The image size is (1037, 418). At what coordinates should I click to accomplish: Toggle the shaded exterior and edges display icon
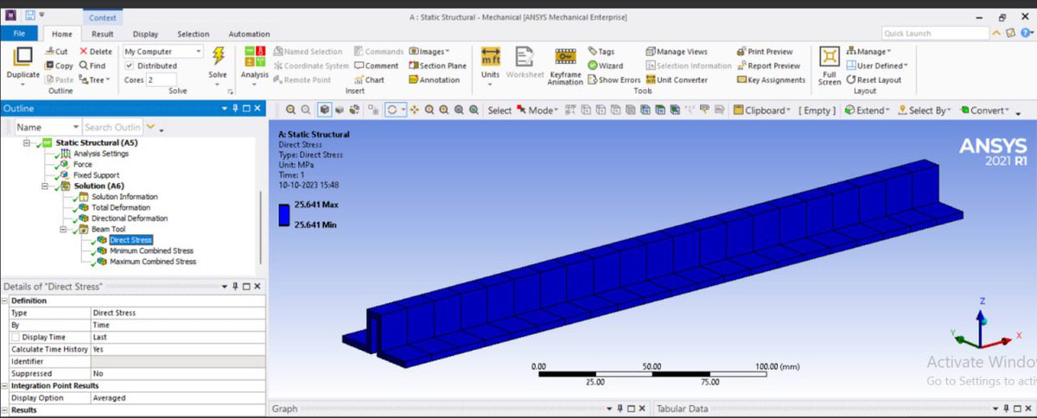pyautogui.click(x=324, y=111)
